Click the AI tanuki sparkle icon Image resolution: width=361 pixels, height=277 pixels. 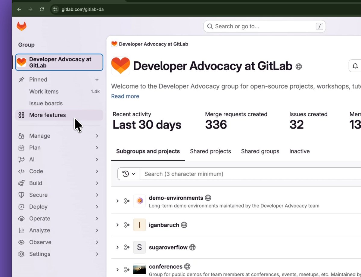[21, 159]
